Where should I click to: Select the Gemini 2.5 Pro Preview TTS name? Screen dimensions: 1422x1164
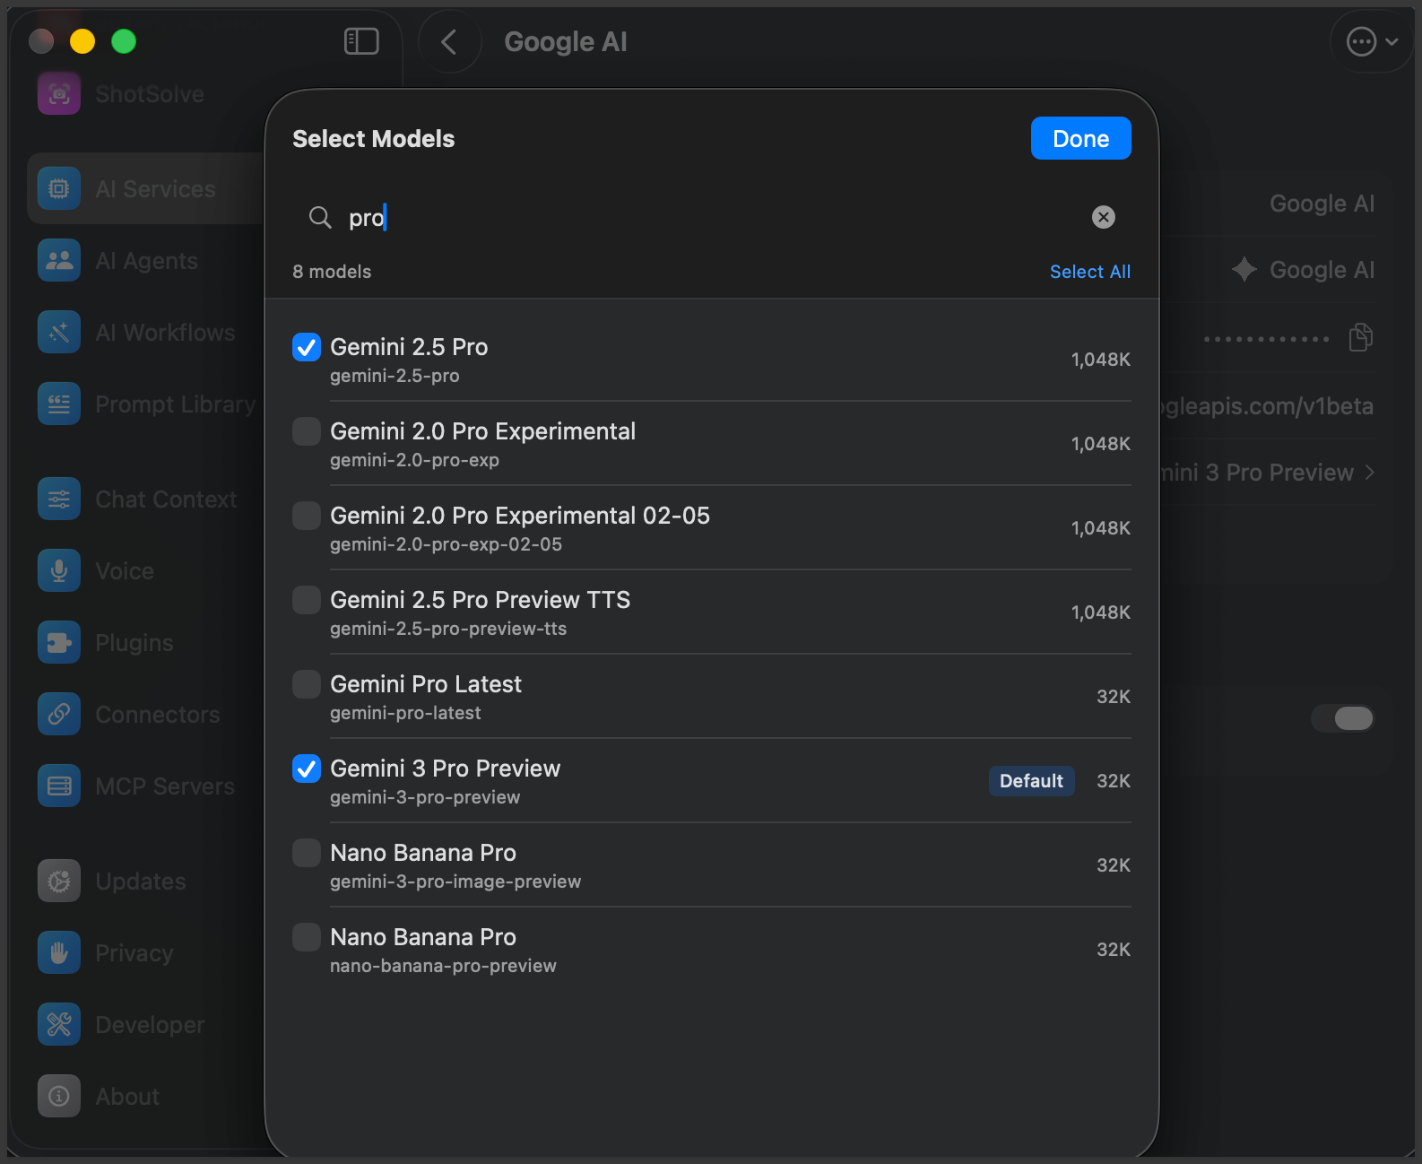481,600
